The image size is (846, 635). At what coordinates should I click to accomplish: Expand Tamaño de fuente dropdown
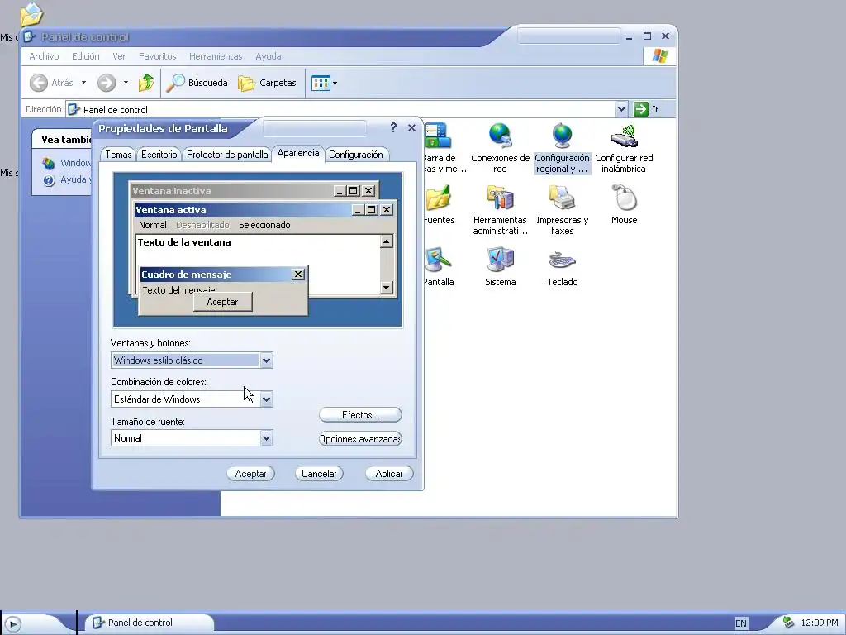266,438
